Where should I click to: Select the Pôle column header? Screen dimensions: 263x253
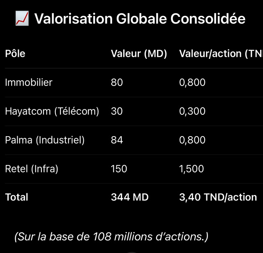(15, 54)
